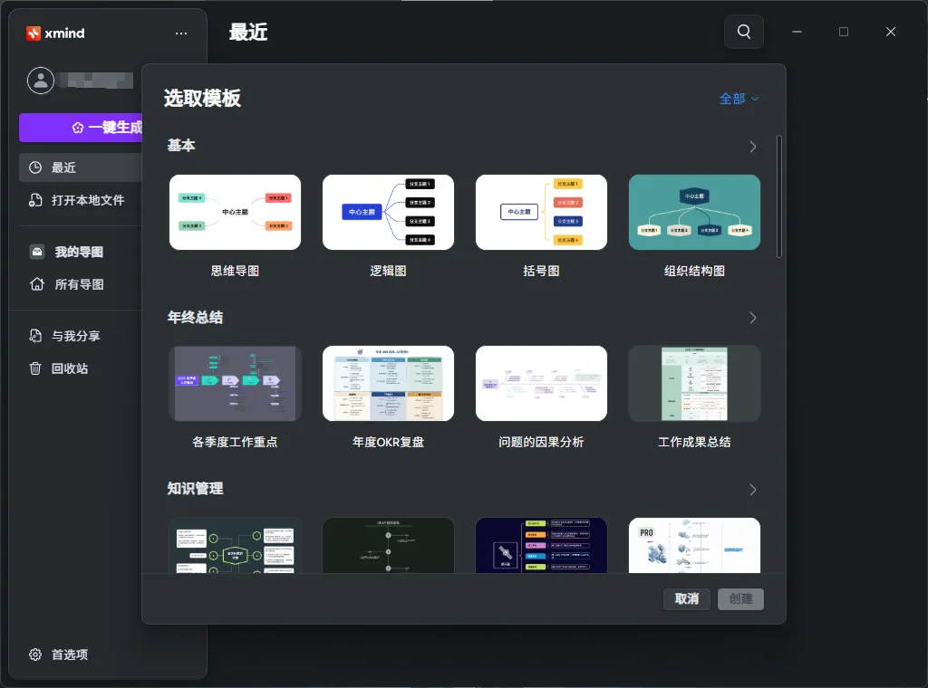Click the sparkle icon on 一键生成 button
Viewport: 928px width, 688px height.
pyautogui.click(x=78, y=128)
